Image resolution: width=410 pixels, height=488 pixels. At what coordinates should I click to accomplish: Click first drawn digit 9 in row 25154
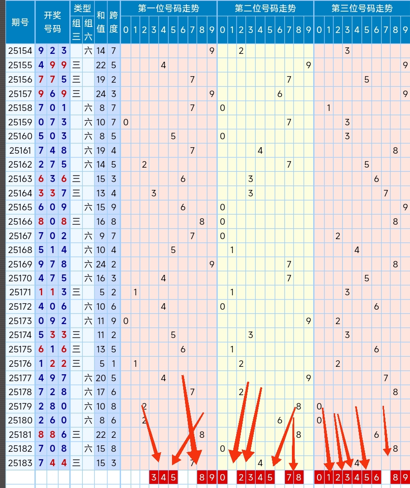[41, 51]
